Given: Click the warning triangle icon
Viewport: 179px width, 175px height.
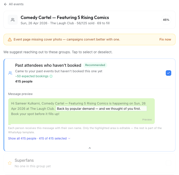Looking at the screenshot, I should coord(10,39).
